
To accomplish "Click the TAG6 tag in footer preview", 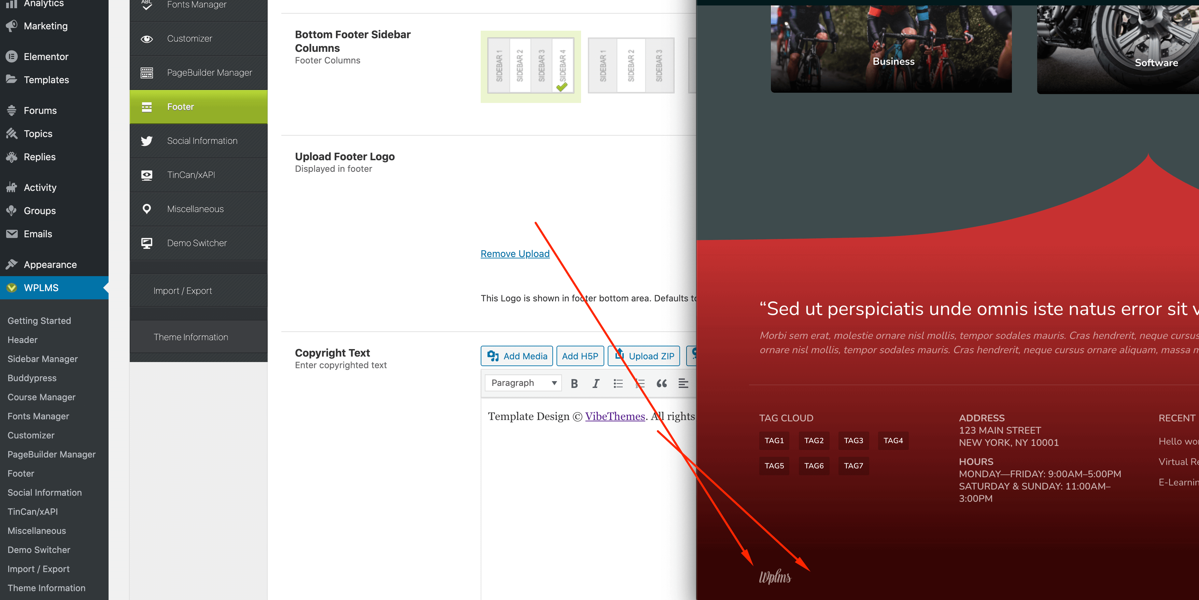I will [814, 466].
